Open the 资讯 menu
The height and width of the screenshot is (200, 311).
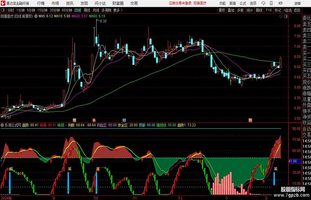tap(70, 3)
